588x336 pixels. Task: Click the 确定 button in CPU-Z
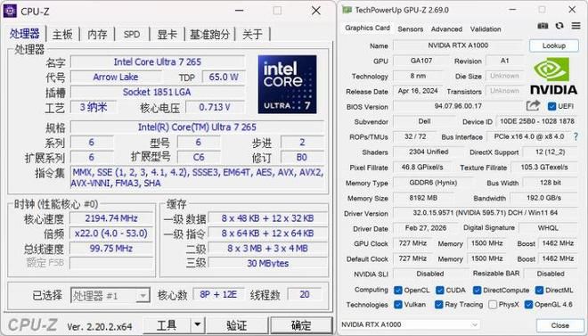click(x=301, y=324)
